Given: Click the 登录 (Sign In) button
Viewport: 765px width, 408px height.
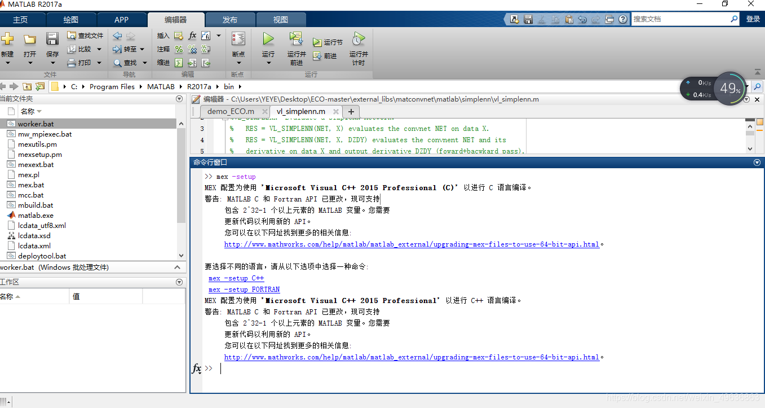Looking at the screenshot, I should [x=753, y=19].
